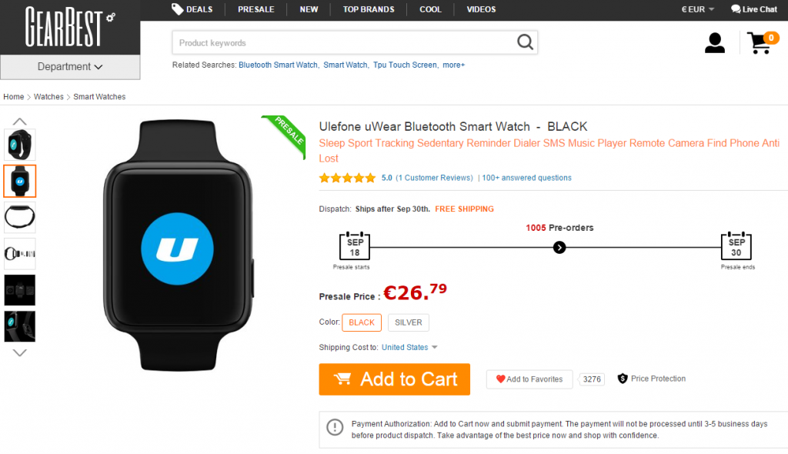The image size is (788, 454).
Task: Click the heart Add to Favorites
Action: pos(529,379)
